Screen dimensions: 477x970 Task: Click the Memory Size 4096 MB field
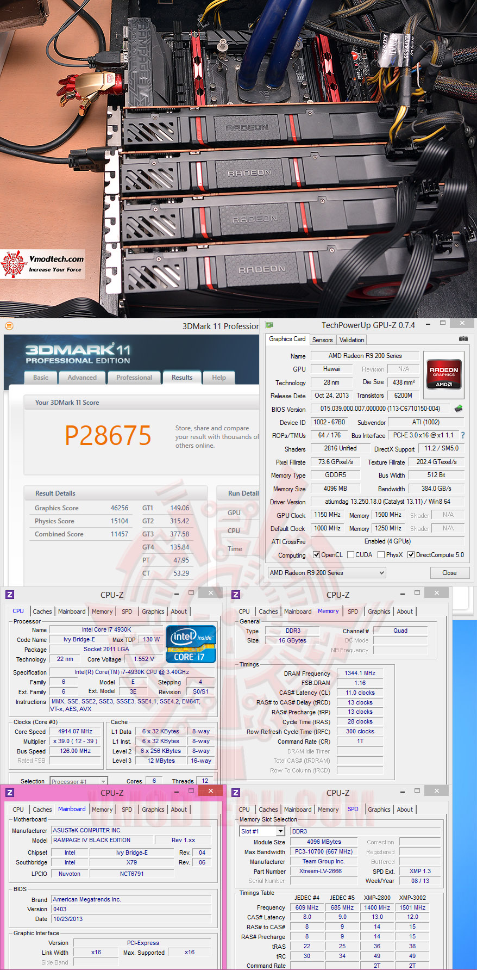pos(335,489)
